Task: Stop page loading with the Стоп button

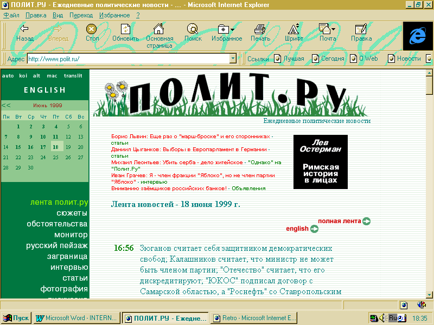Action: coord(92,33)
